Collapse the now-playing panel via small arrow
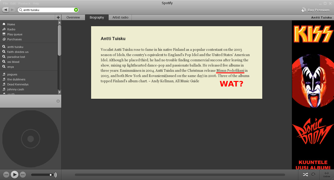The height and width of the screenshot is (180, 334). (x=58, y=101)
